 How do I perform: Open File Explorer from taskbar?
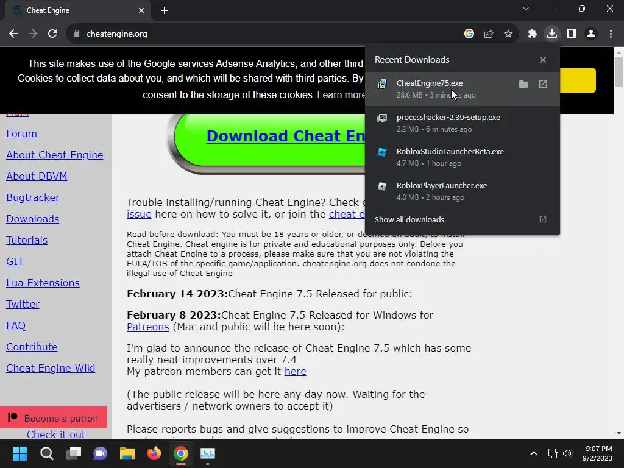[127, 453]
